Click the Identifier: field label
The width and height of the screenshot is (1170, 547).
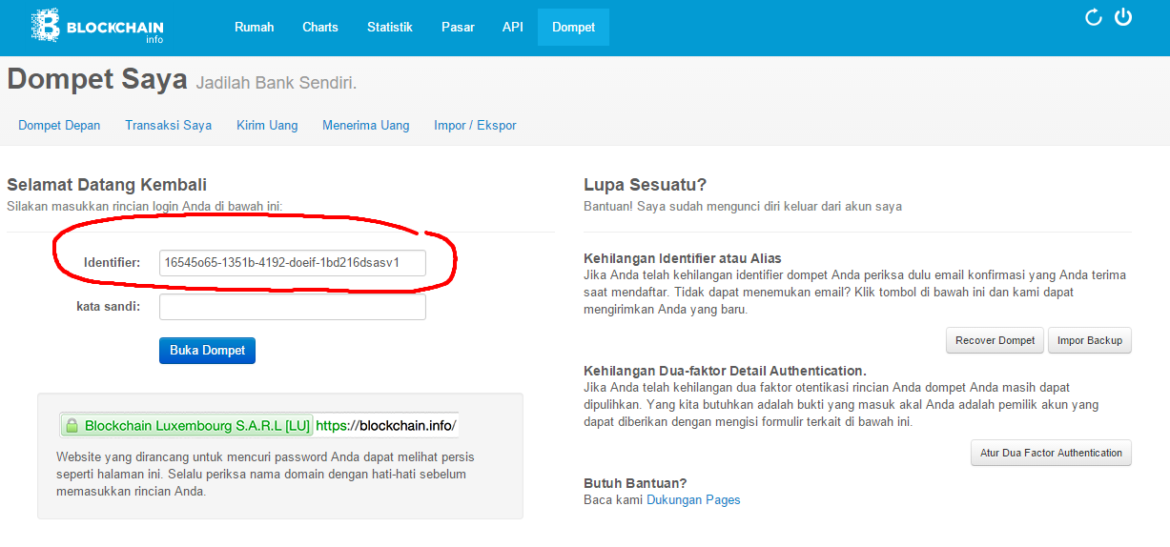point(113,262)
